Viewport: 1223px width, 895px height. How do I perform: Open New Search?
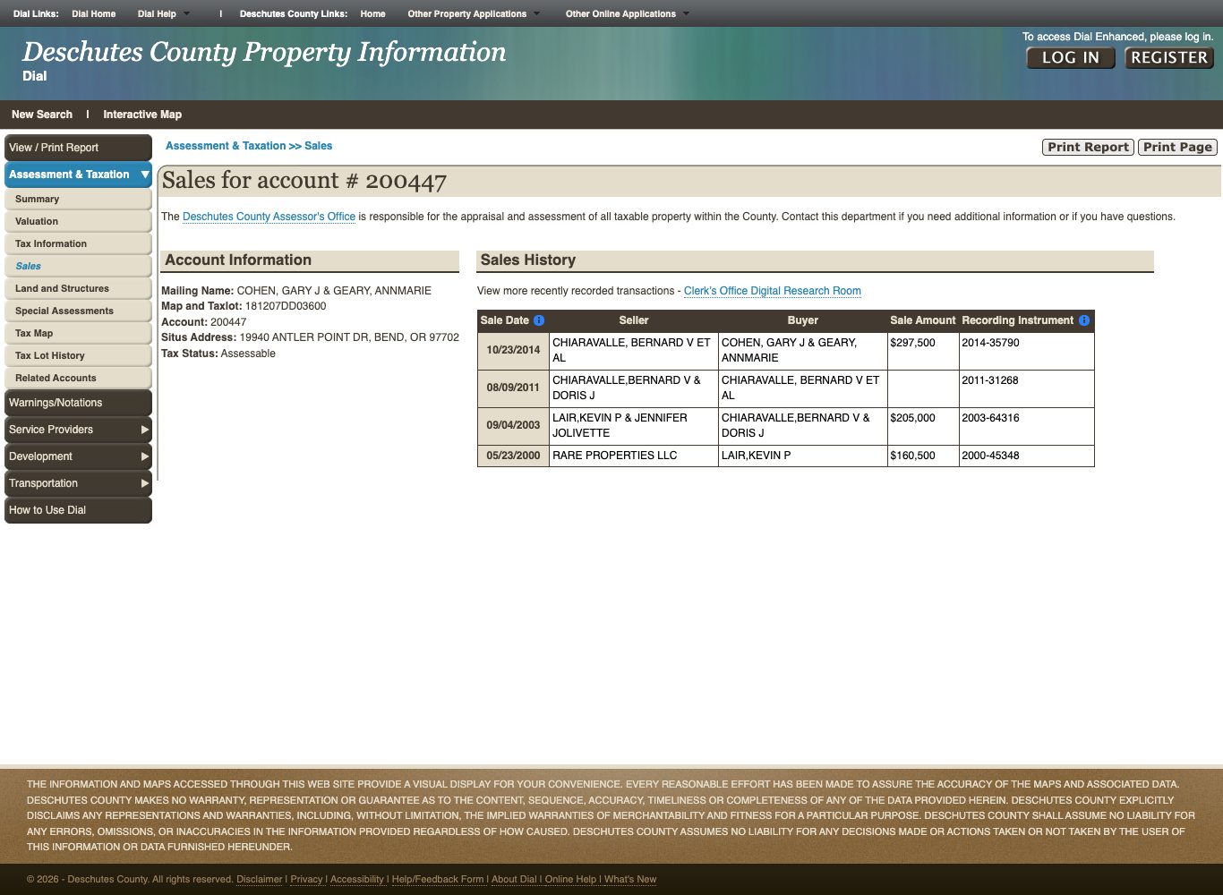pos(42,115)
